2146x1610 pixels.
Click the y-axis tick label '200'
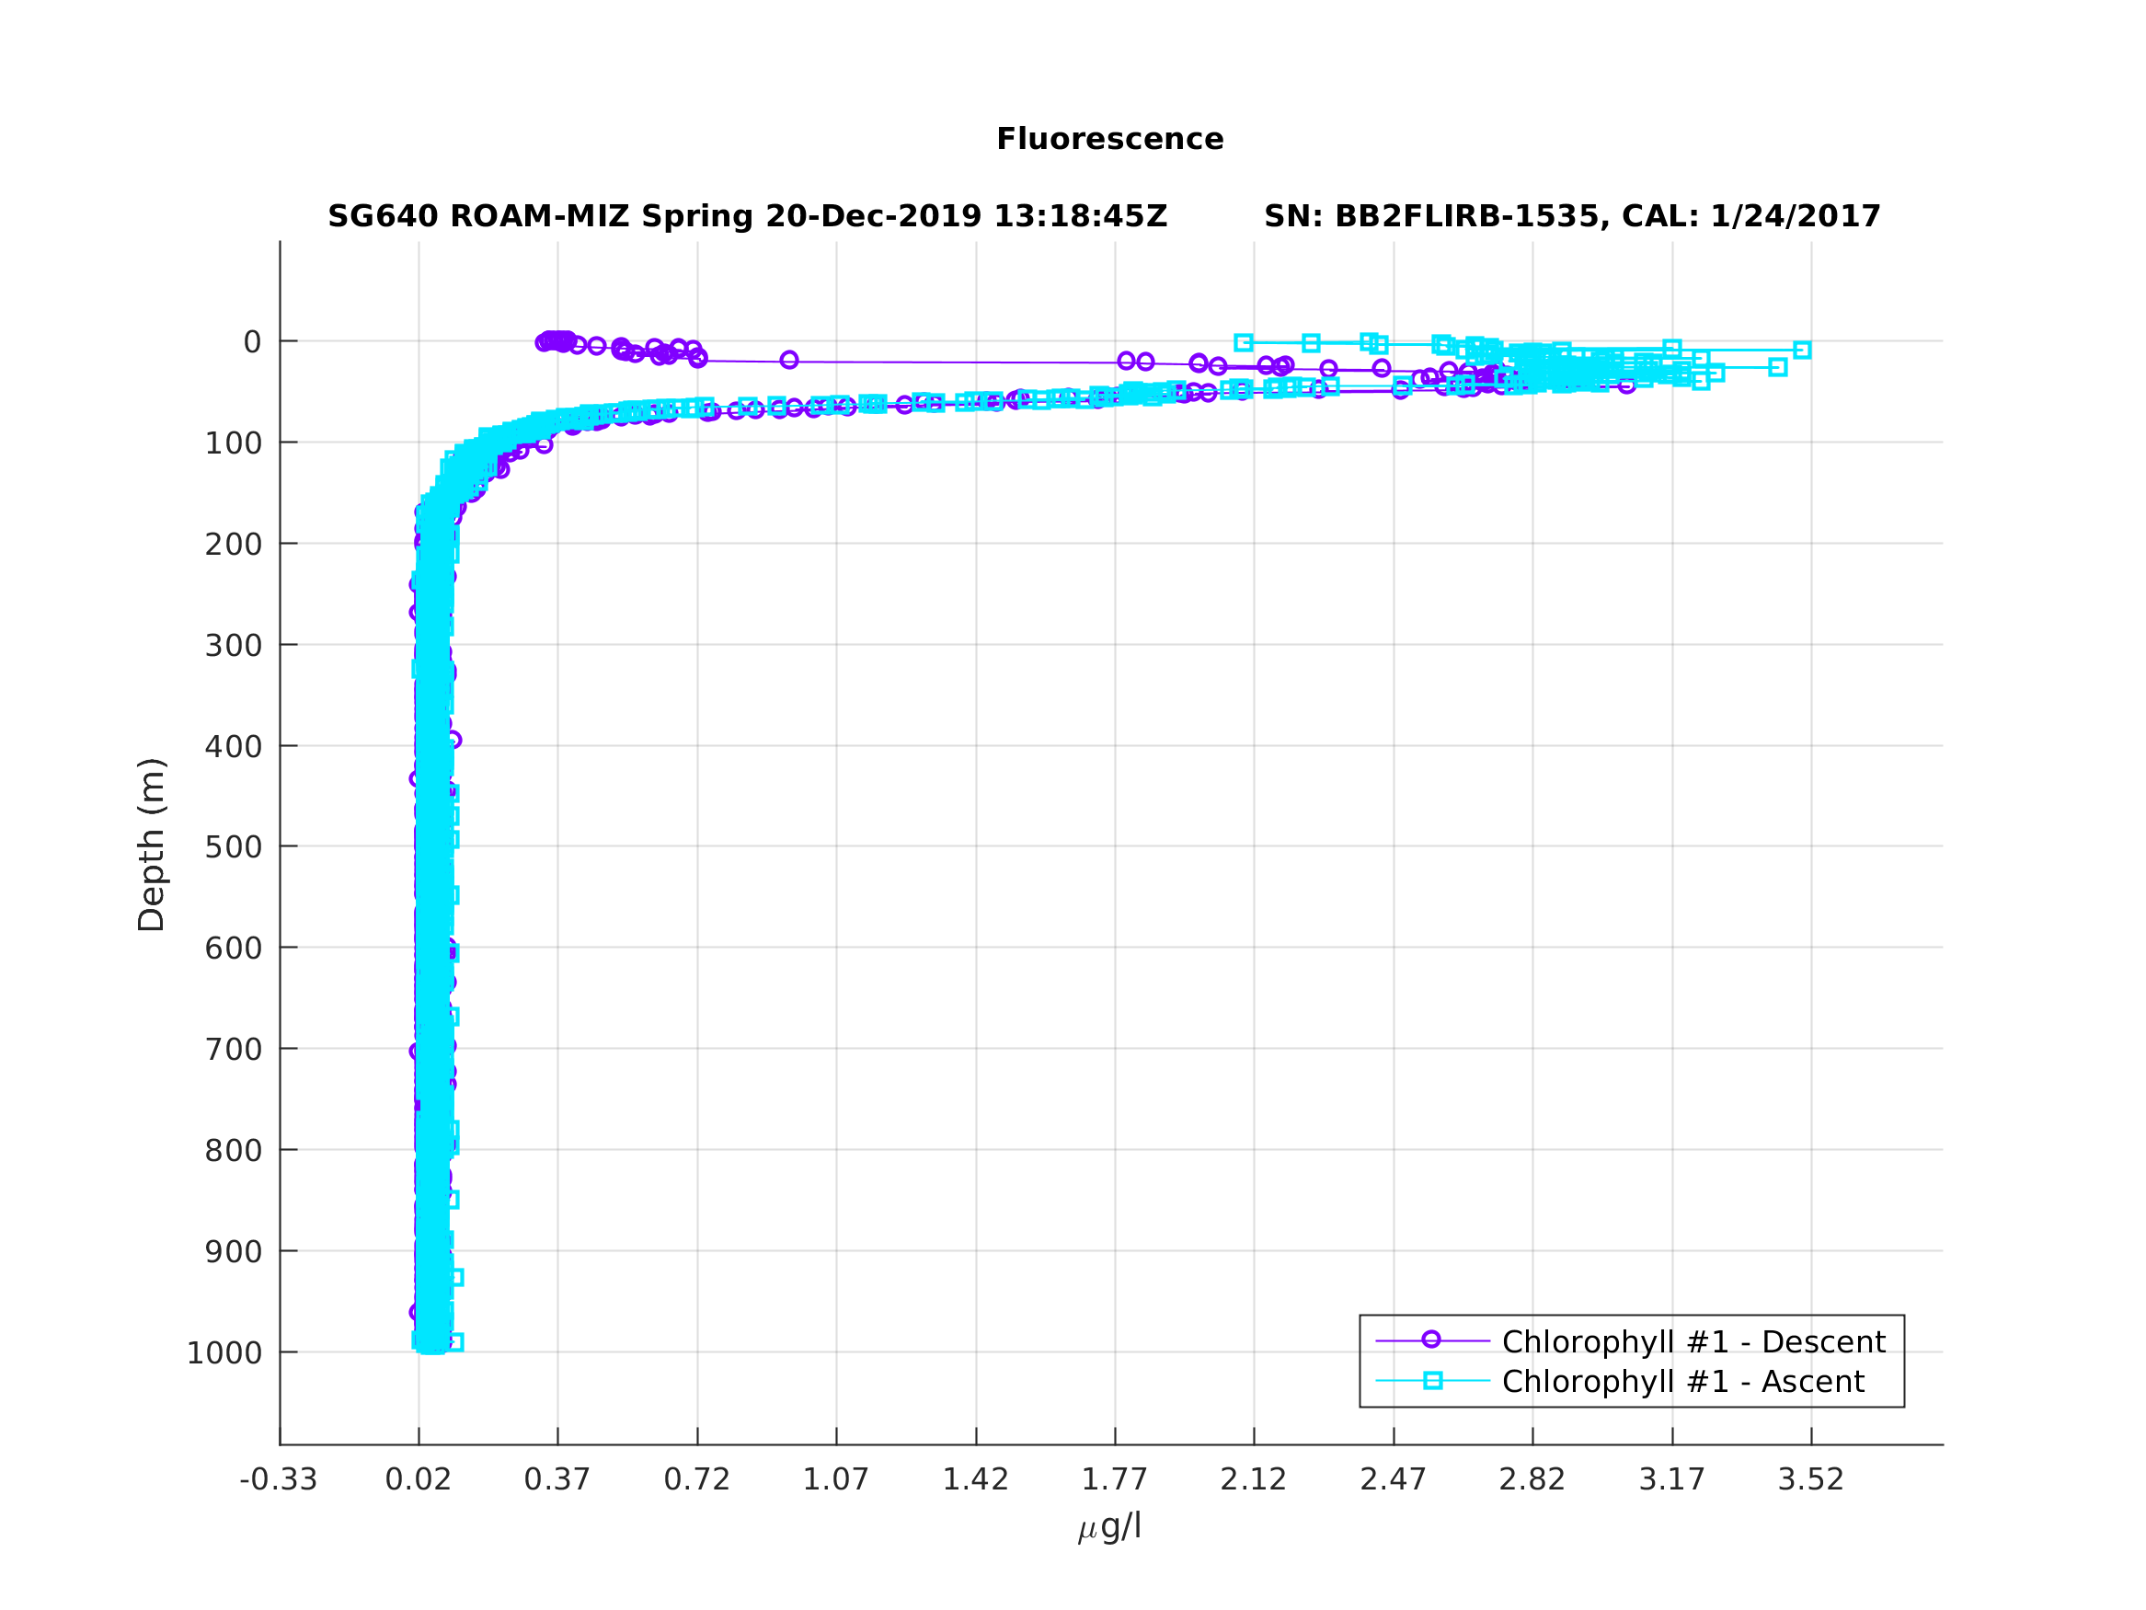(x=233, y=545)
